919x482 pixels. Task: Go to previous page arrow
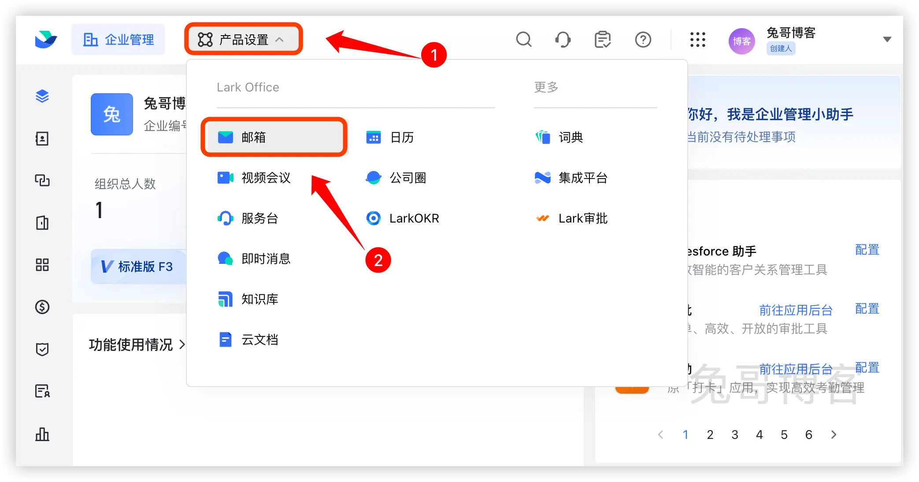coord(660,435)
